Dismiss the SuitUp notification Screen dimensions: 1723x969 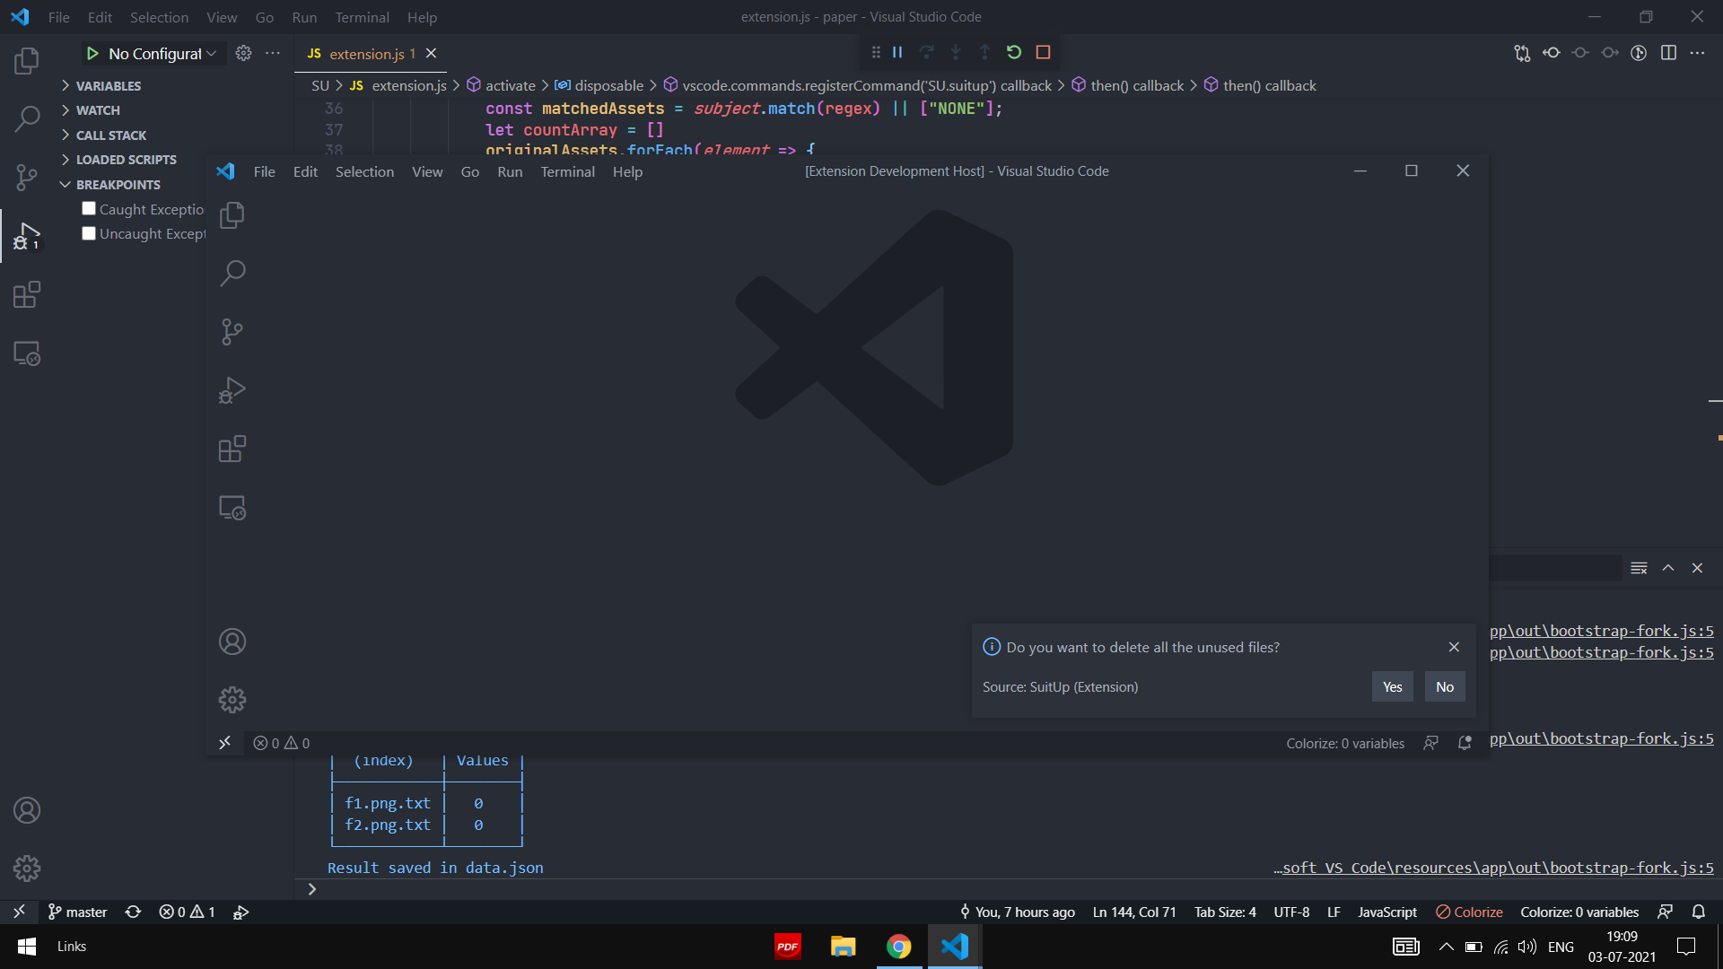click(x=1454, y=647)
